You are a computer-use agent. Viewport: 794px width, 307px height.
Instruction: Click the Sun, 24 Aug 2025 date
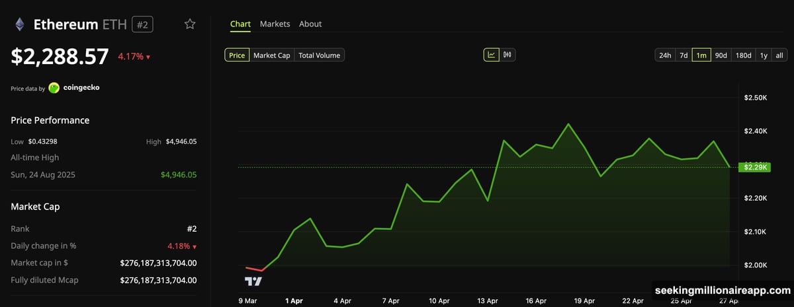(44, 175)
